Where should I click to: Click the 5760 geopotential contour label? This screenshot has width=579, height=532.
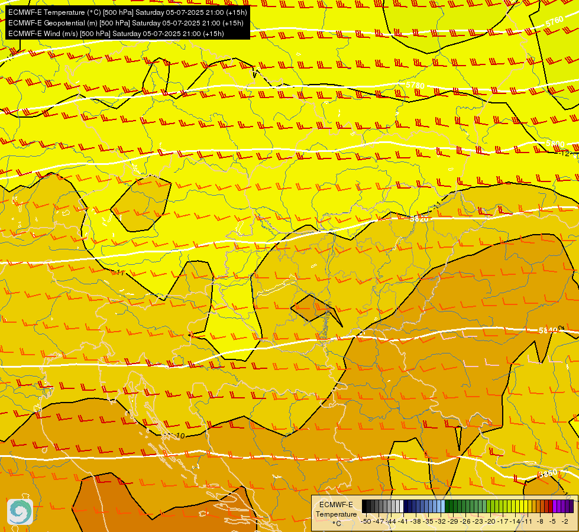pyautogui.click(x=555, y=21)
